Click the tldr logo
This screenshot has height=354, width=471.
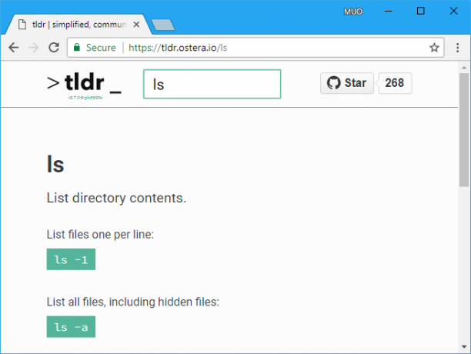(x=84, y=83)
